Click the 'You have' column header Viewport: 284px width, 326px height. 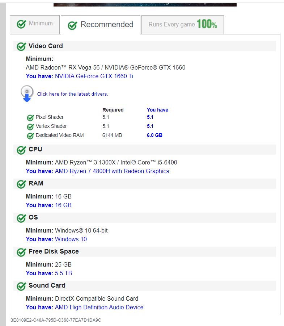tap(158, 110)
